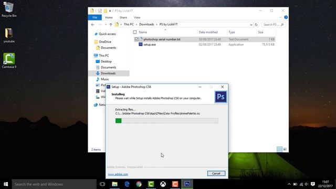The height and width of the screenshot is (189, 336).
Task: Sort by the Date modified column header
Action: click(208, 32)
